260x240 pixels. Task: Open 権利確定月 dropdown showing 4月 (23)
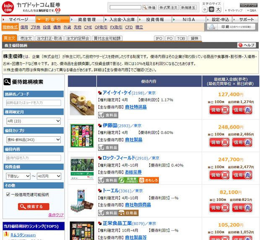(x=34, y=121)
